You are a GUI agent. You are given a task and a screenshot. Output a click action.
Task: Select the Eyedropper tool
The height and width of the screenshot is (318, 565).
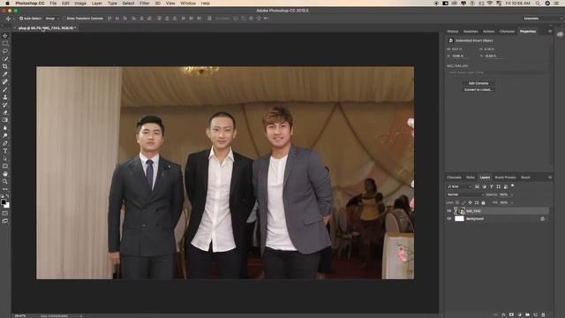tap(5, 74)
